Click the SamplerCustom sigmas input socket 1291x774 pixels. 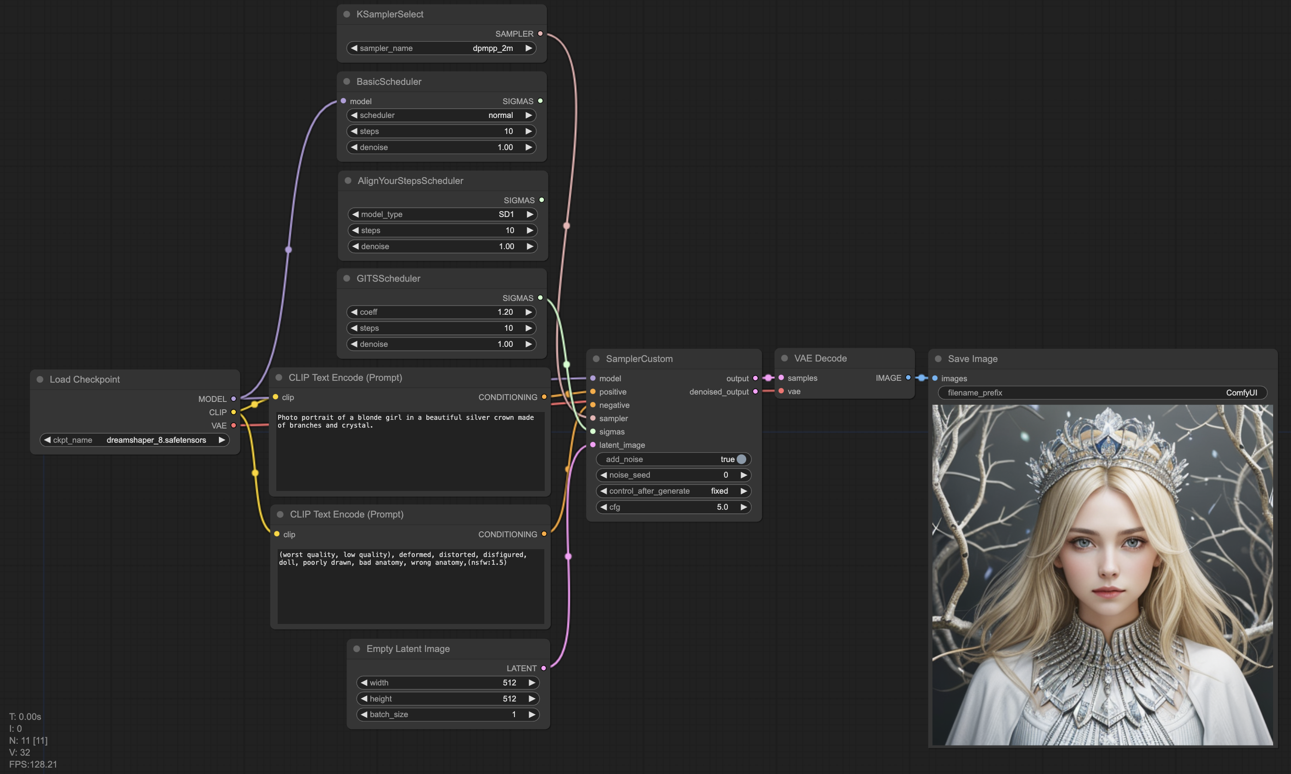click(593, 431)
